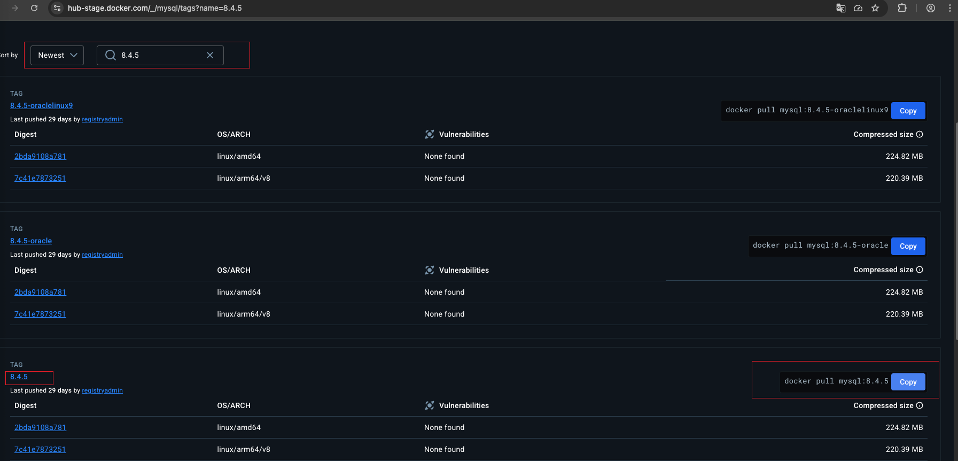Open digest 2bda9108a781 in 8.4.5-oraclelinux9 section
This screenshot has width=958, height=461.
[x=40, y=156]
